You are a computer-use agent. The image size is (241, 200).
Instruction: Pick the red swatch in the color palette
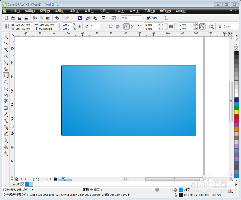tap(236, 116)
